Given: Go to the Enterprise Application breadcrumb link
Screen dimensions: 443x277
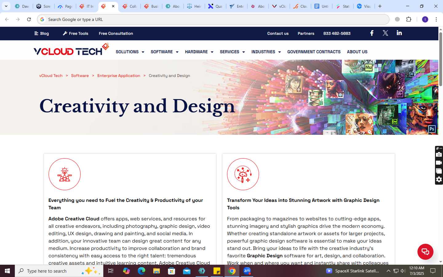Looking at the screenshot, I should [119, 75].
